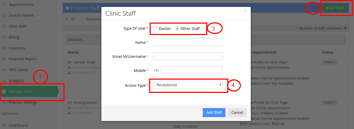Click the Status column header
This screenshot has width=354, height=129.
coord(328,52)
